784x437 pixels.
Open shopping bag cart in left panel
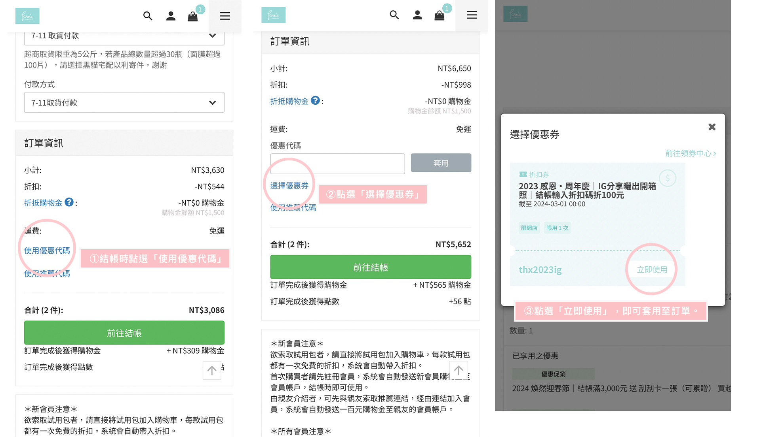click(193, 16)
